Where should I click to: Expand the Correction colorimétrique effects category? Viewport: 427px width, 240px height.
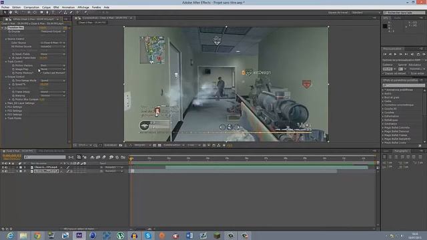(383, 105)
